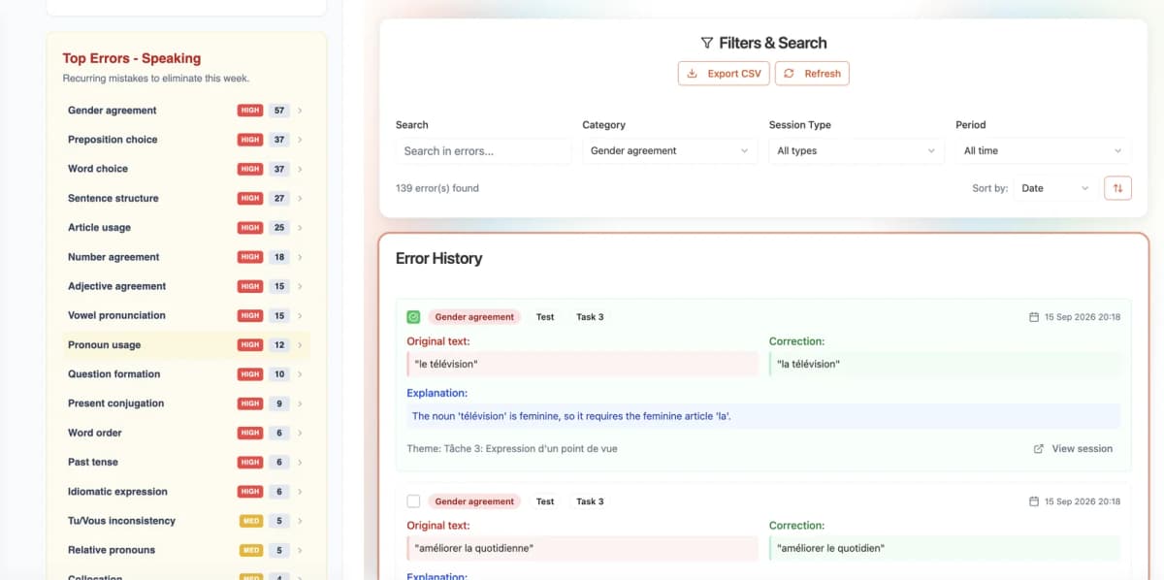The height and width of the screenshot is (580, 1164).
Task: Expand chevron on Pronoun usage row
Action: (x=300, y=345)
